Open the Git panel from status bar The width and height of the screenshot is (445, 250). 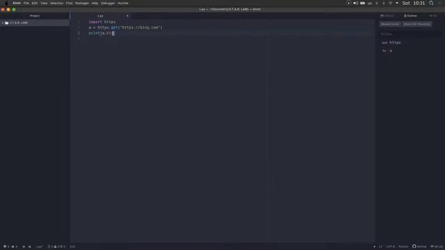[437, 247]
